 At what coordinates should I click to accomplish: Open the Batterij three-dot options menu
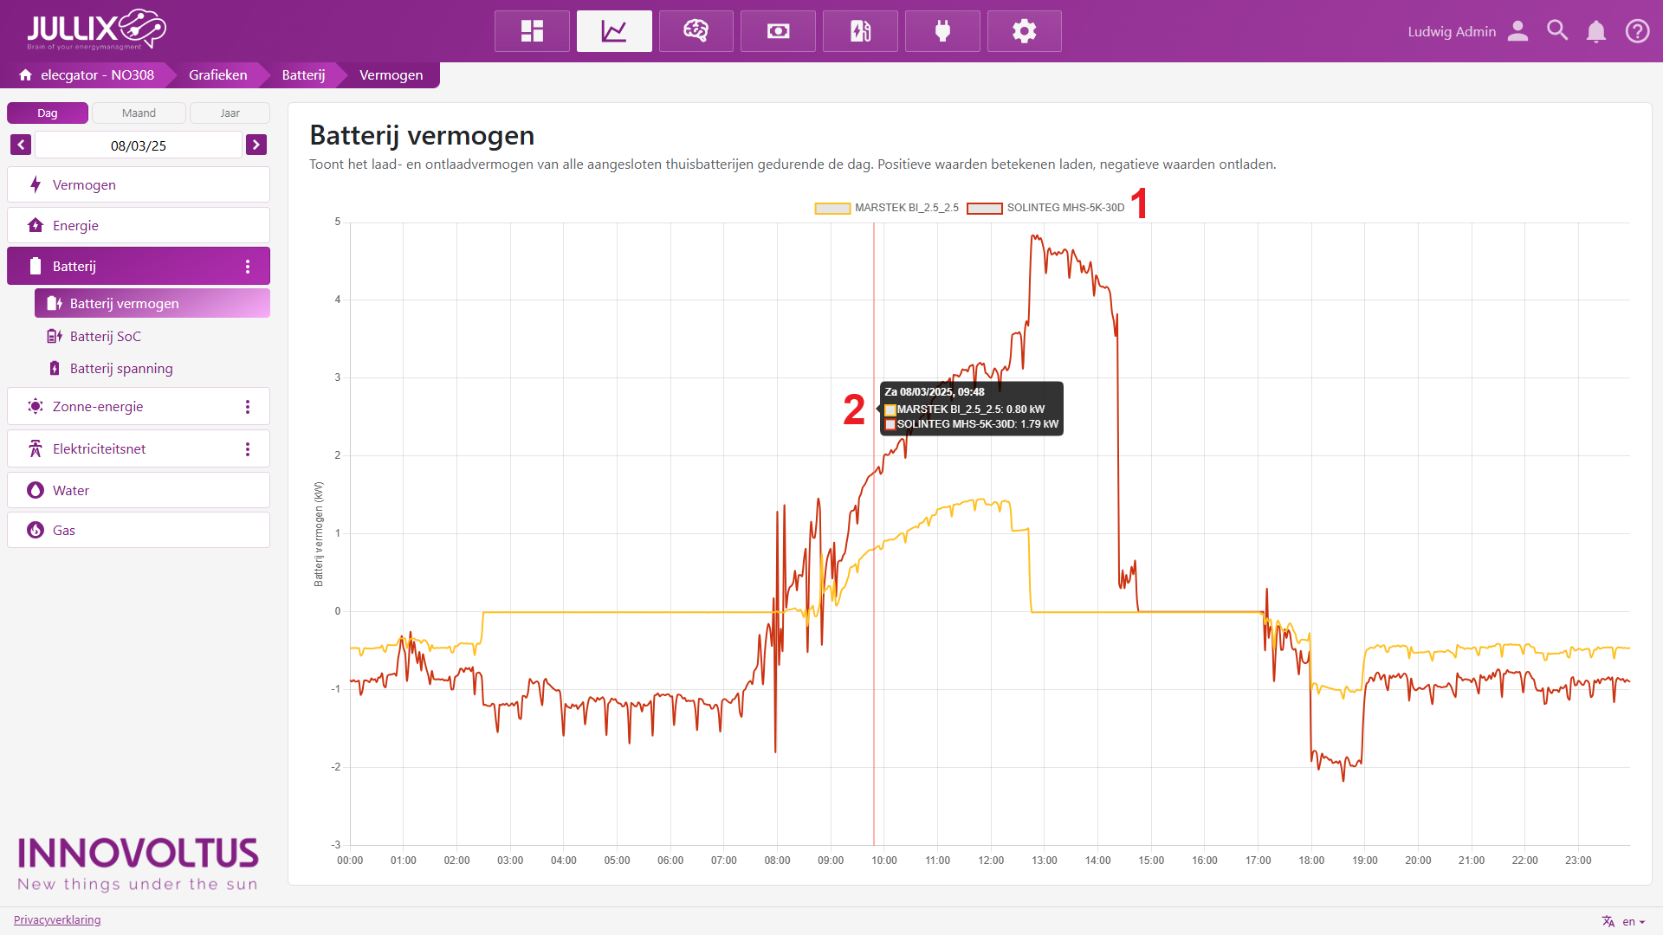(248, 267)
